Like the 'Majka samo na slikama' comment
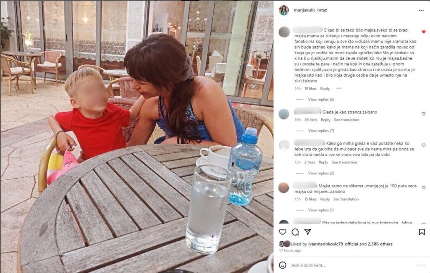The image size is (430, 273). click(x=424, y=188)
